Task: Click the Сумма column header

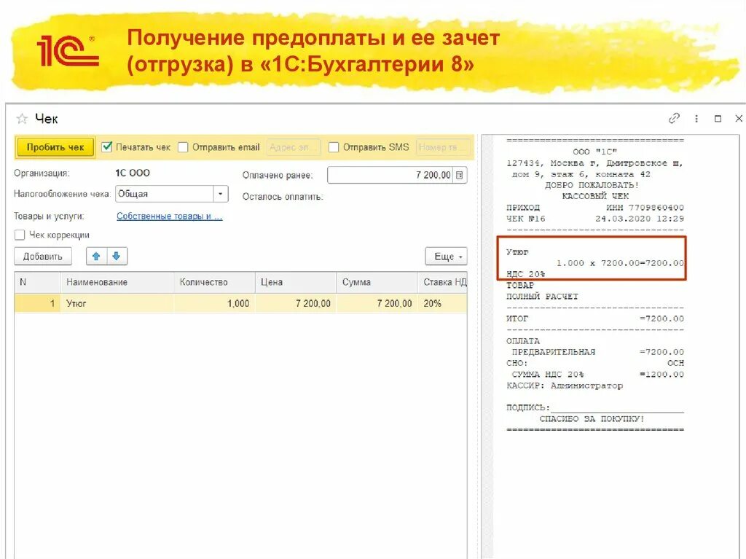Action: [377, 282]
